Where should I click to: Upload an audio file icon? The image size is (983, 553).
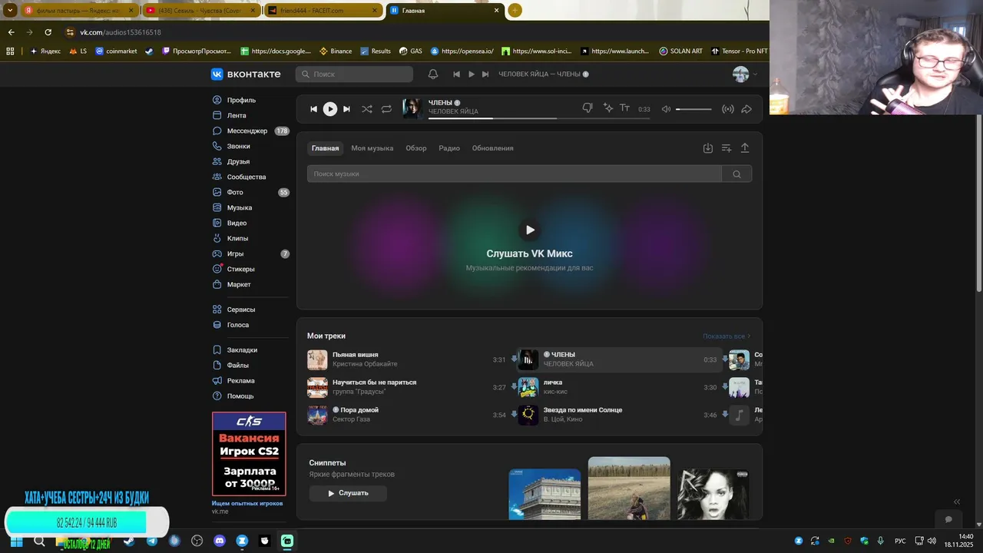[x=745, y=148]
